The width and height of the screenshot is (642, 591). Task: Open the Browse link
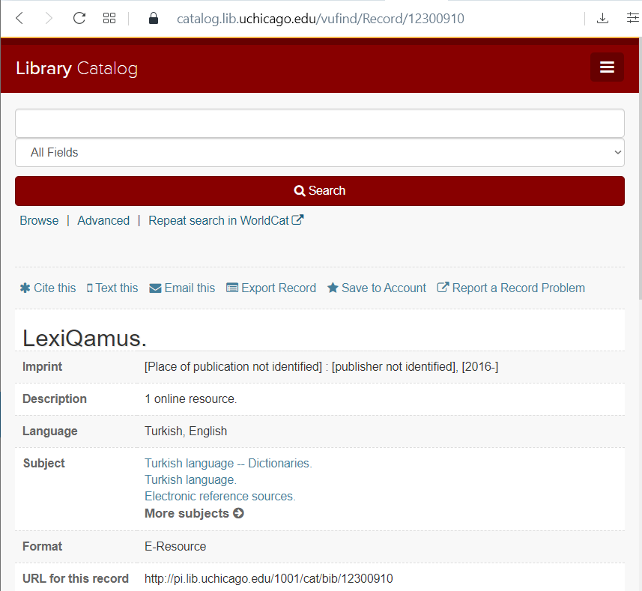click(x=39, y=221)
